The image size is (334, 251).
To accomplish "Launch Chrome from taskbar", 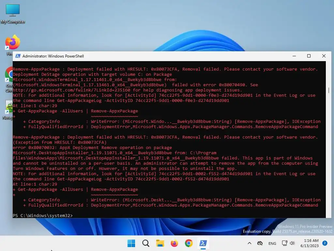I will [189, 243].
